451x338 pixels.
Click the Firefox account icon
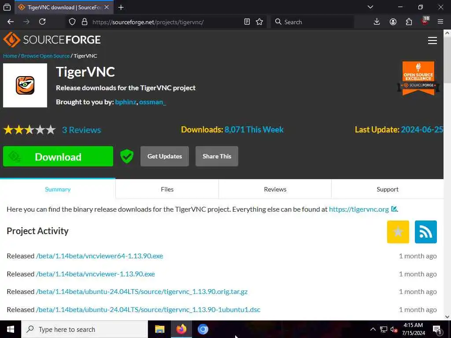(x=393, y=22)
